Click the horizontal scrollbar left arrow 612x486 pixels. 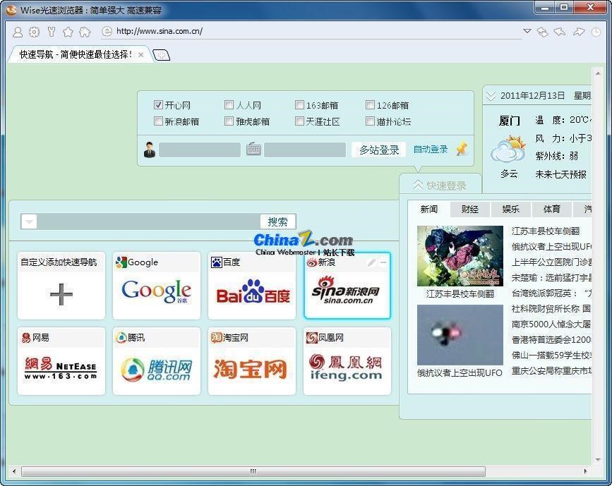coord(14,471)
